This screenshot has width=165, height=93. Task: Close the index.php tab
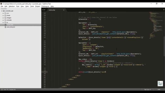click(x=64, y=10)
